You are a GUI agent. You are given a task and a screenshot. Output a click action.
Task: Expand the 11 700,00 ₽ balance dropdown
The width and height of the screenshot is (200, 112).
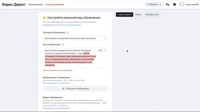pos(154,4)
